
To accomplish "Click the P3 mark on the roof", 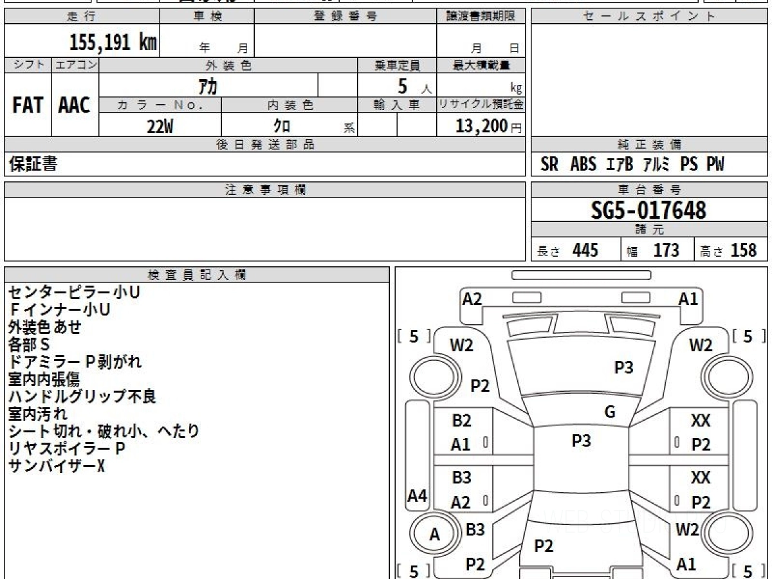I will click(581, 441).
